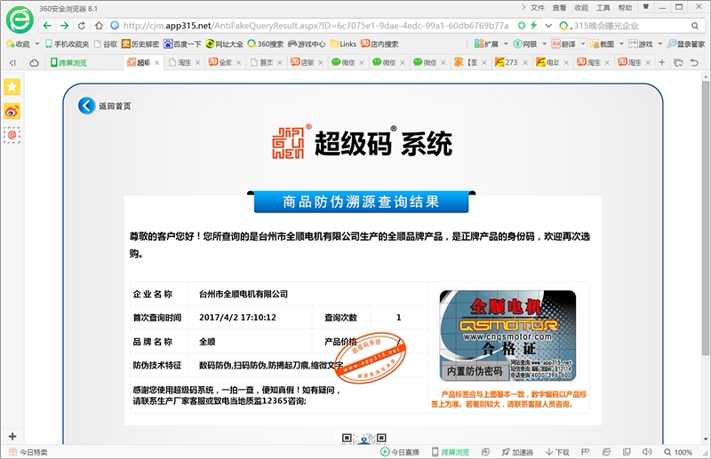The image size is (711, 459).
Task: Open the 帮助 menu
Action: point(625,7)
